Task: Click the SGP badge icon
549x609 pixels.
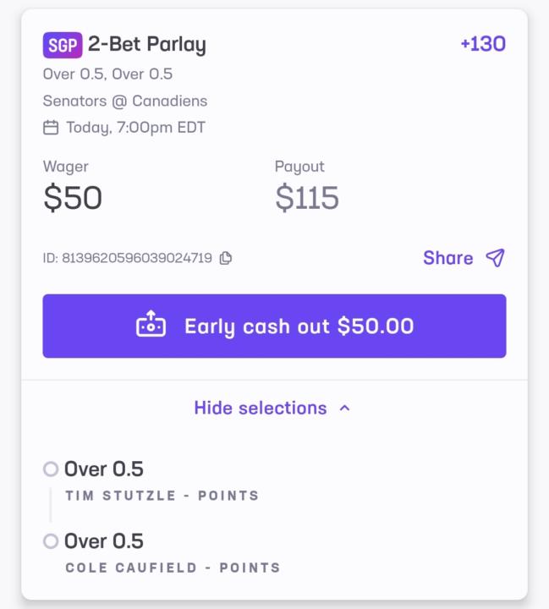Action: click(x=63, y=45)
